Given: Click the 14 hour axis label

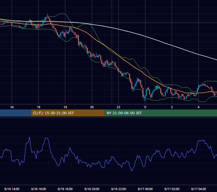Looking at the screenshot, I should pyautogui.click(x=12, y=107).
